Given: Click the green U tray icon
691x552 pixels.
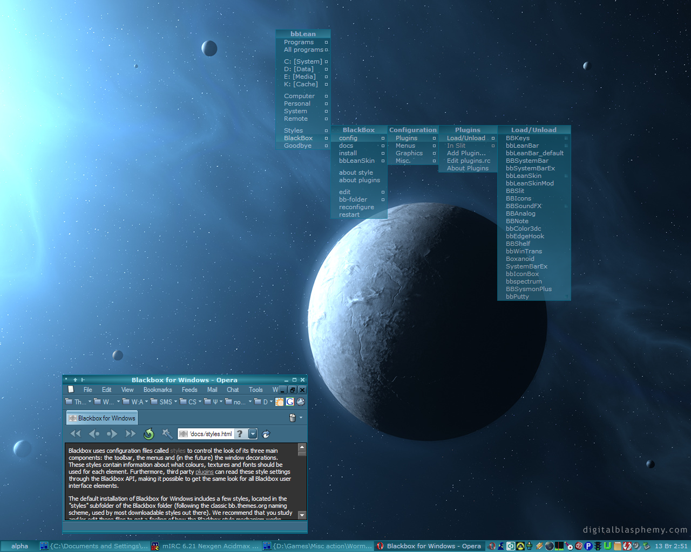Looking at the screenshot, I should [x=608, y=546].
